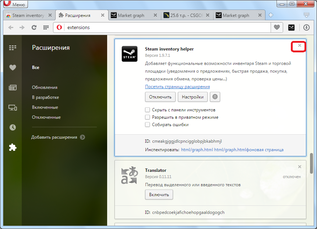Open the History clock icon in sidebar
The width and height of the screenshot is (317, 229).
click(13, 127)
